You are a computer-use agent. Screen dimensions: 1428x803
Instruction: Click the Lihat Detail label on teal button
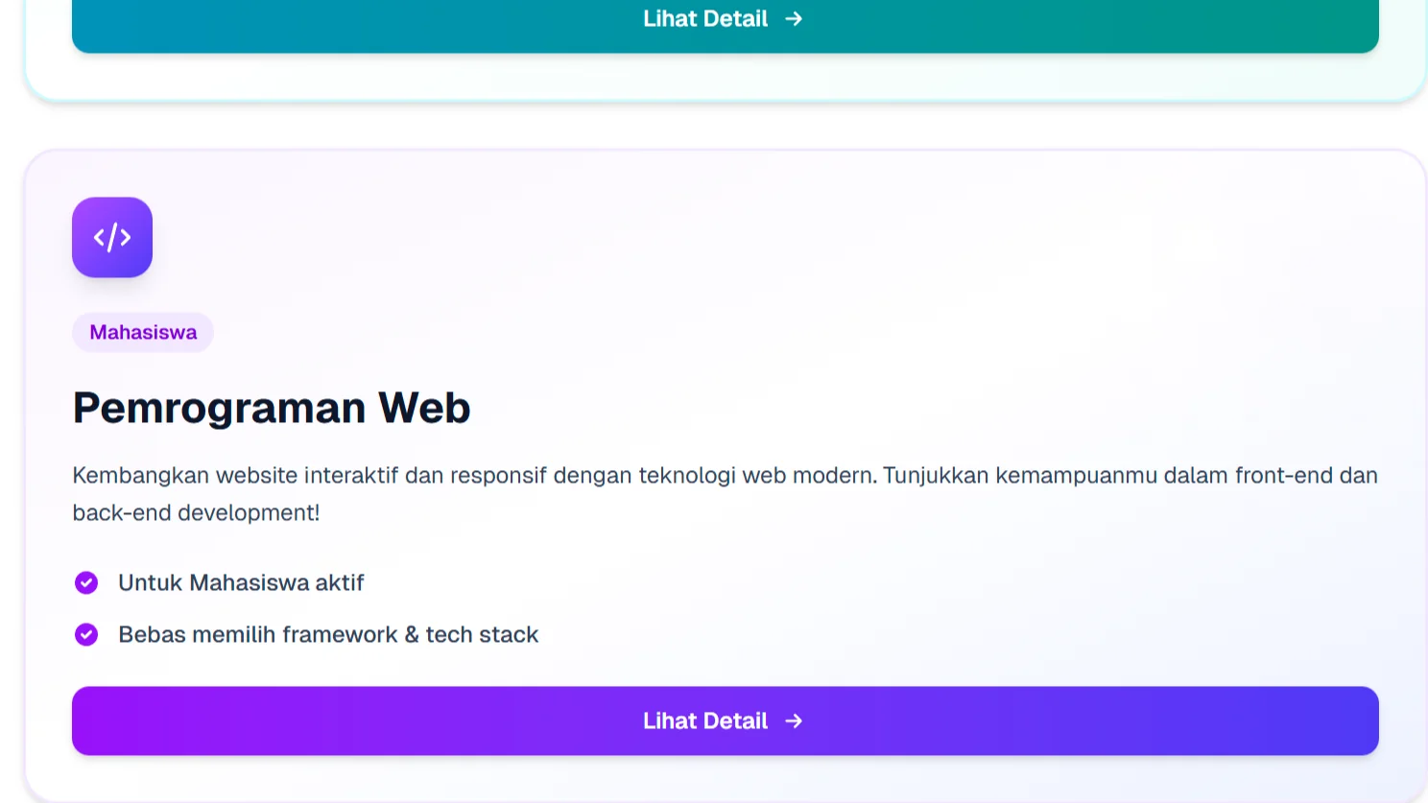[705, 19]
